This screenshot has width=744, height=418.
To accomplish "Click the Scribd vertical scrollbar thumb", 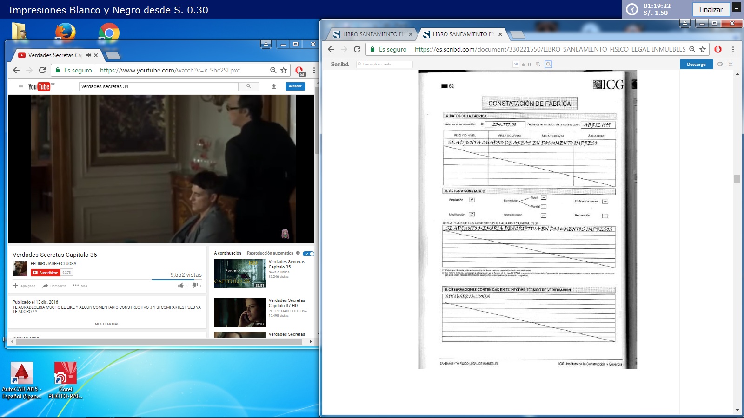I will click(737, 179).
